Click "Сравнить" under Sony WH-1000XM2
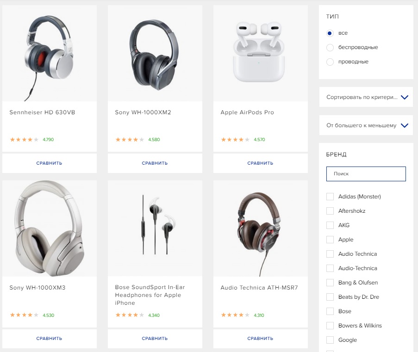The height and width of the screenshot is (352, 418). point(155,163)
